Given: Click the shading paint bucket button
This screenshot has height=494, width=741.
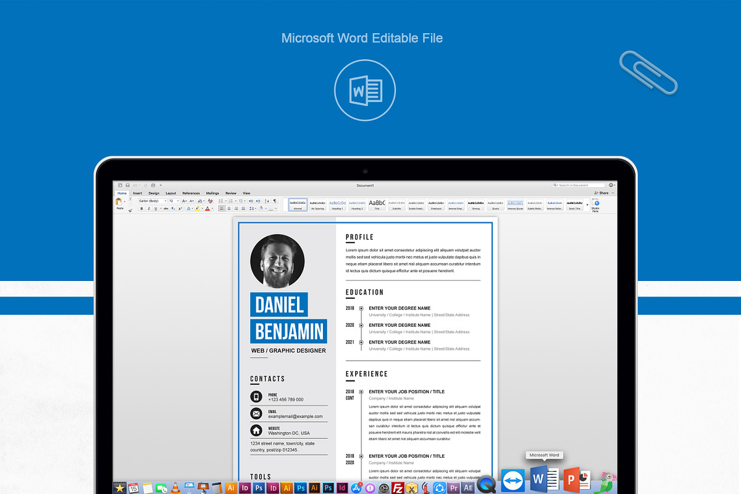Looking at the screenshot, I should (x=261, y=208).
